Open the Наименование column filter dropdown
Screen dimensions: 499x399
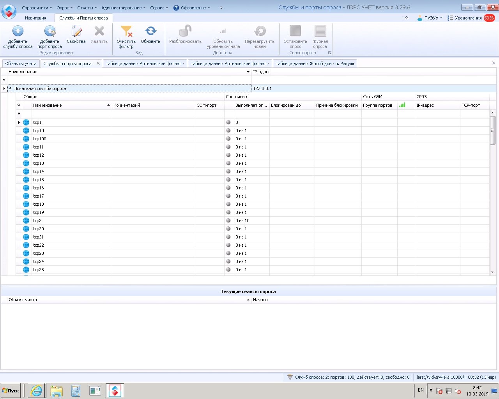(x=248, y=72)
